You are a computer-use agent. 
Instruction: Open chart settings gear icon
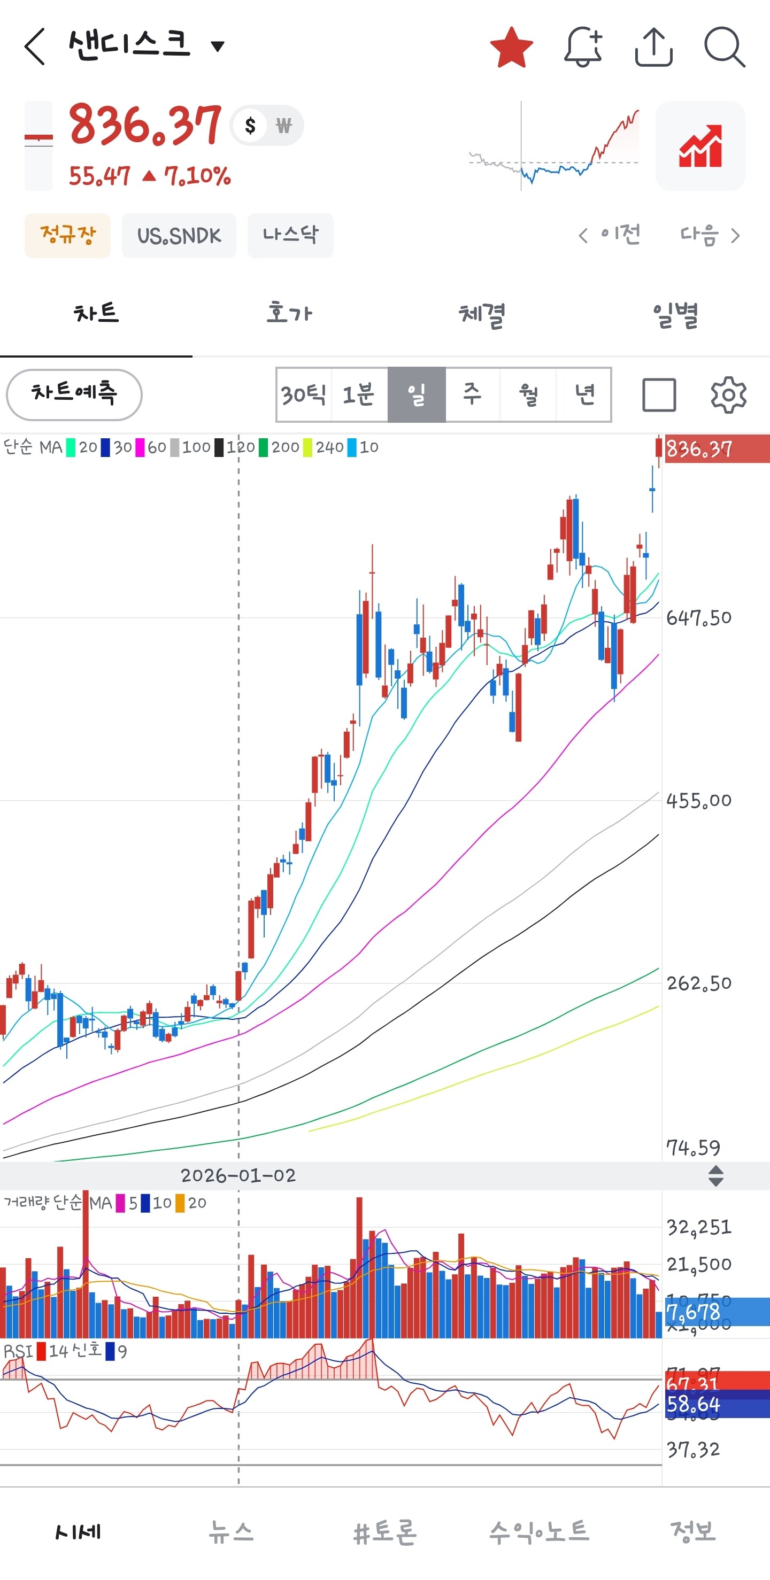(728, 394)
